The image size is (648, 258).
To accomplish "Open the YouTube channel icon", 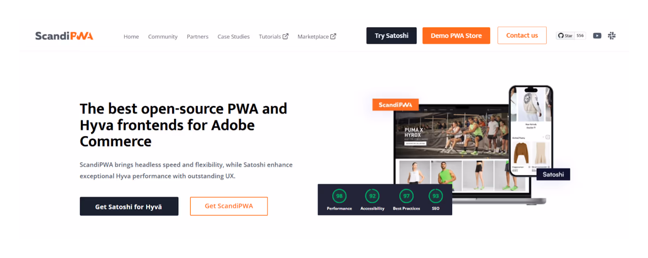I will 597,36.
